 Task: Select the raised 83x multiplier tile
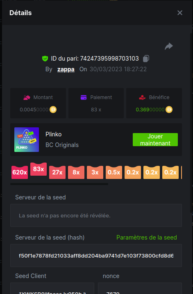[39, 169]
